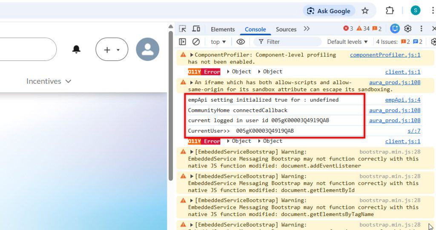Open bootstrap.min.js:28 link beside getElementsByTagName warning

pos(390,200)
